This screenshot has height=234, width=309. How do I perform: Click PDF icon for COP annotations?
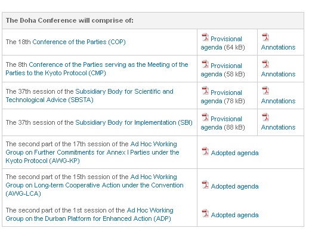click(x=265, y=37)
